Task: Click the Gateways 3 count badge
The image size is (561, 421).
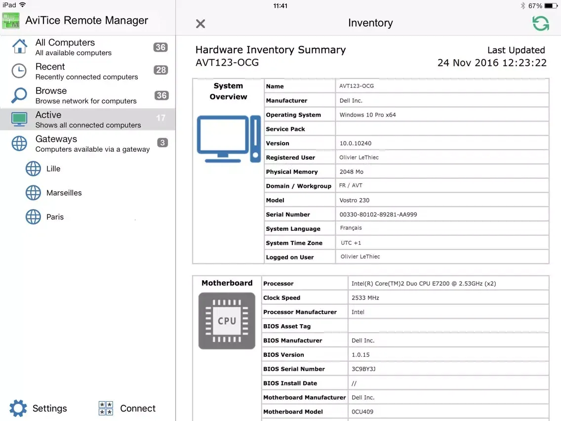Action: point(162,142)
